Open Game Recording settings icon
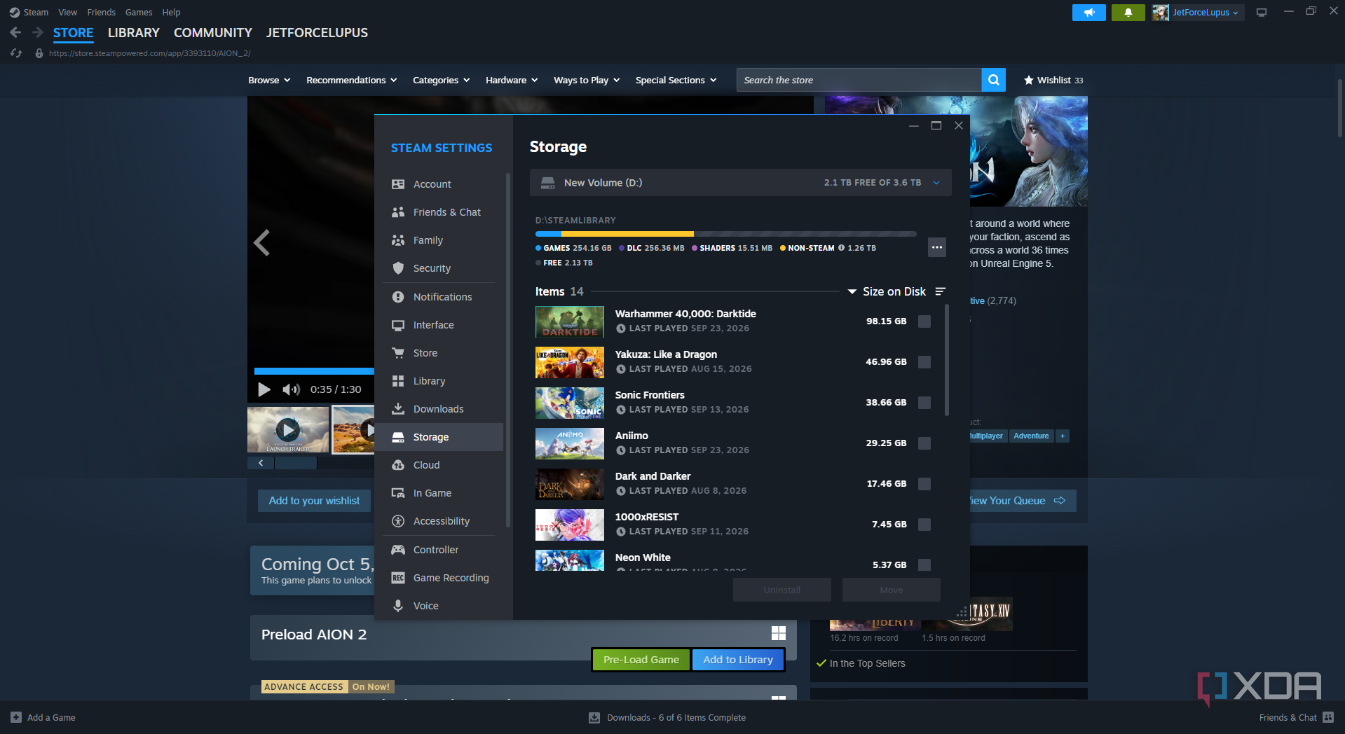The width and height of the screenshot is (1345, 734). tap(398, 578)
